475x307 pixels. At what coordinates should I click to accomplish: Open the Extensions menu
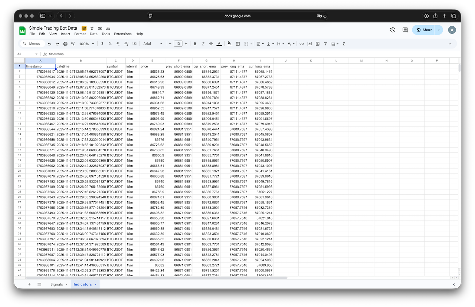click(122, 34)
